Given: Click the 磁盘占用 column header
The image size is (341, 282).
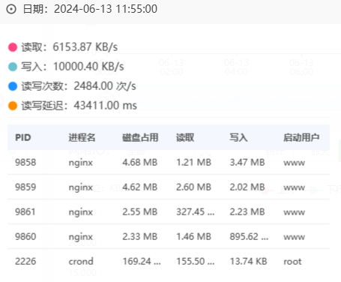Looking at the screenshot, I should coord(140,137).
